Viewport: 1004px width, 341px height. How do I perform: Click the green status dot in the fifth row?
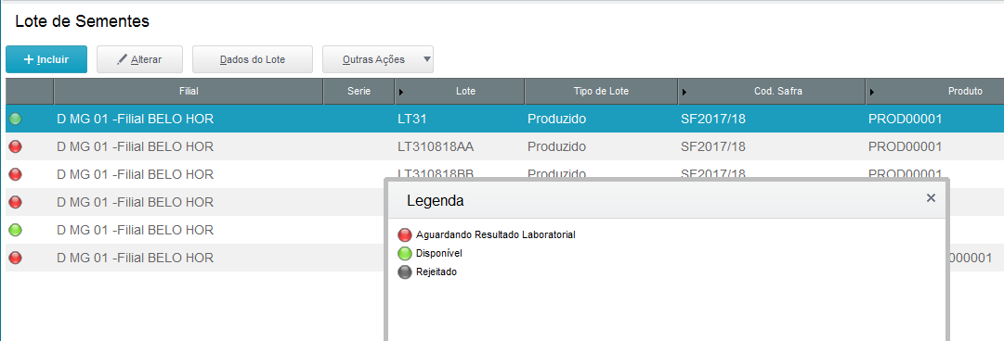click(16, 230)
